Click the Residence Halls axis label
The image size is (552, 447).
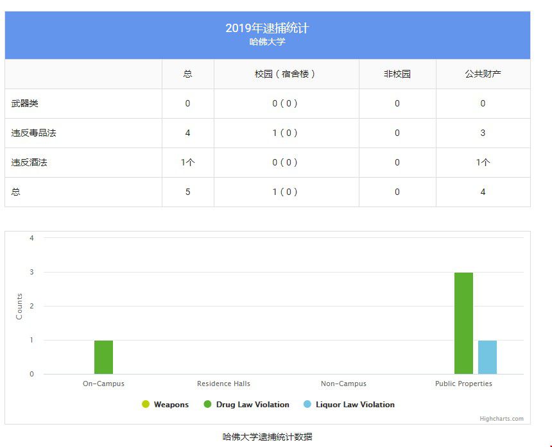click(x=223, y=384)
